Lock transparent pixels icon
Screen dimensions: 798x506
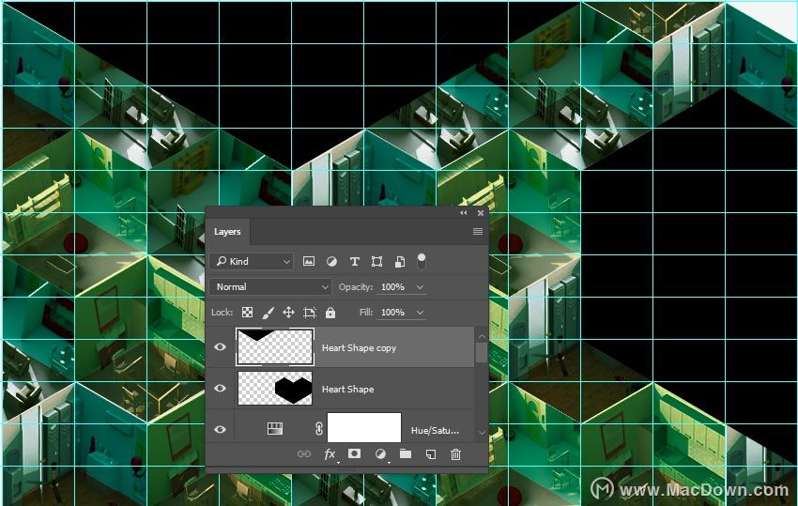point(247,312)
